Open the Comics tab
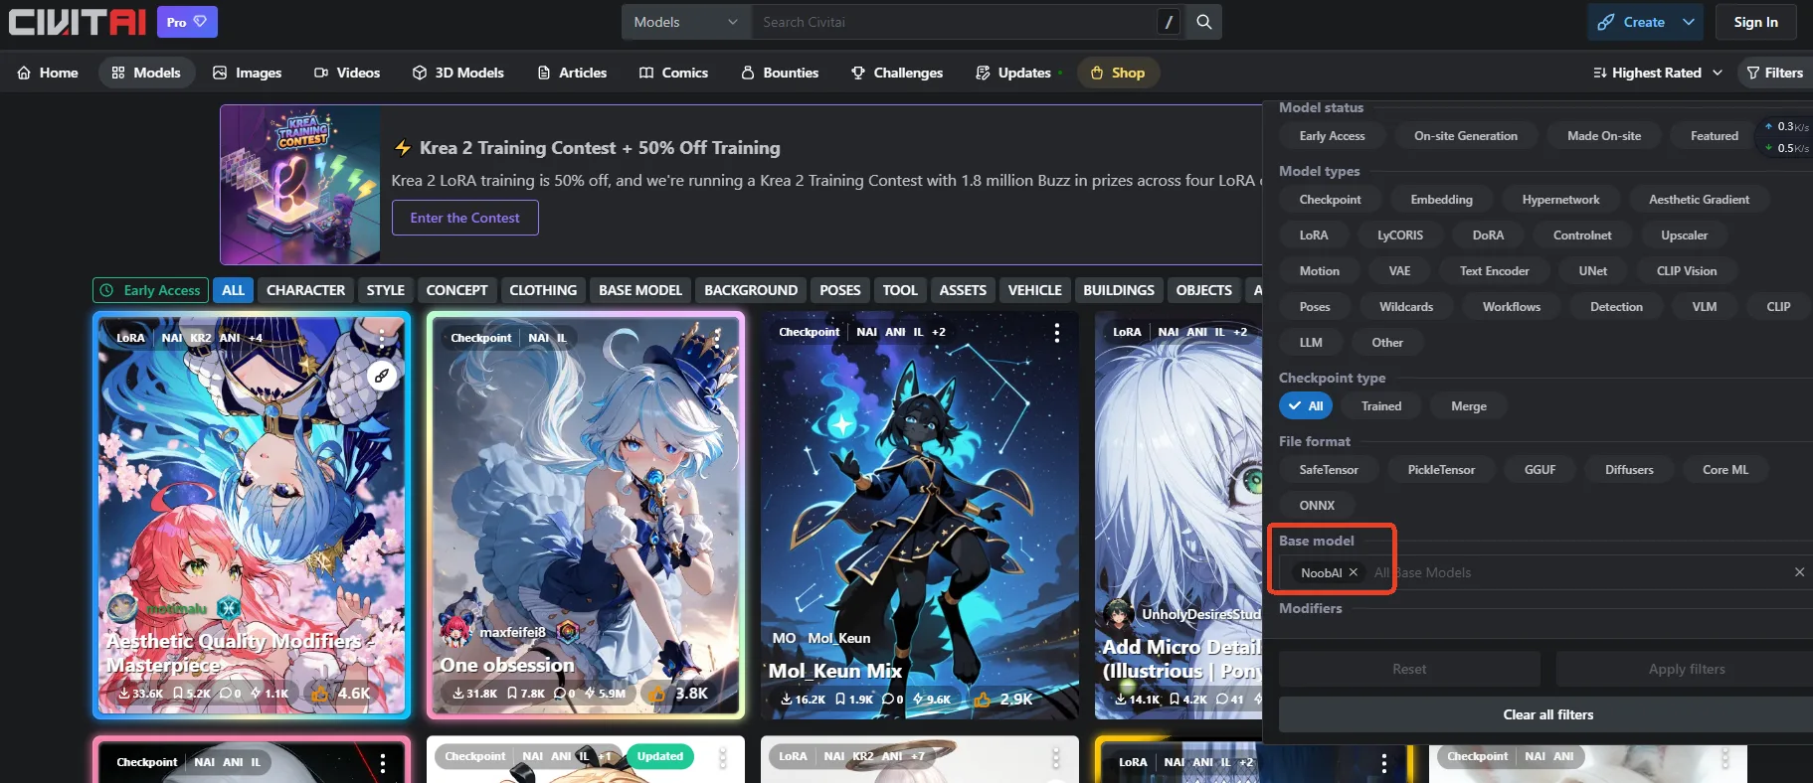The image size is (1813, 783). click(674, 73)
